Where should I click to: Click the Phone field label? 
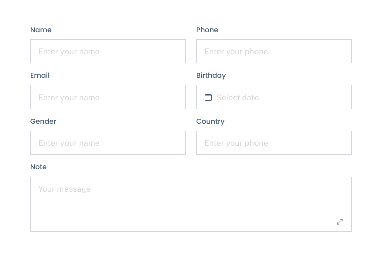click(x=207, y=30)
